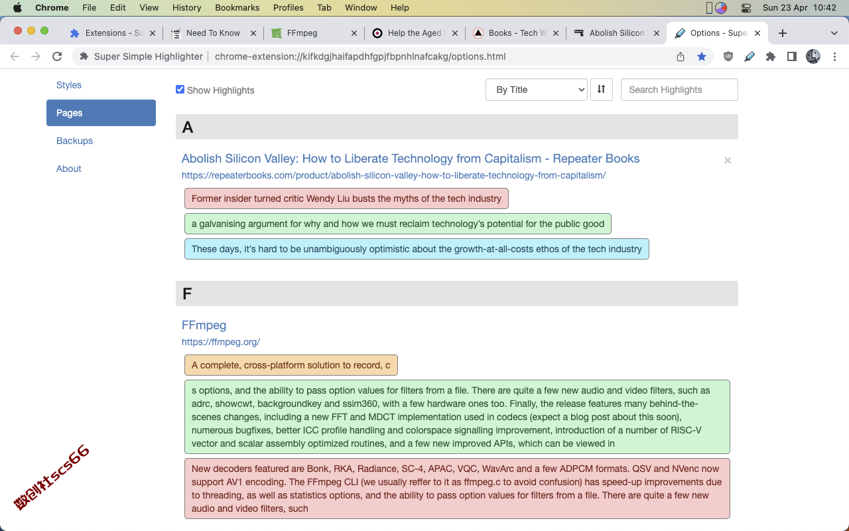Click the color circle menu bar icon
The height and width of the screenshot is (531, 849).
pos(721,7)
